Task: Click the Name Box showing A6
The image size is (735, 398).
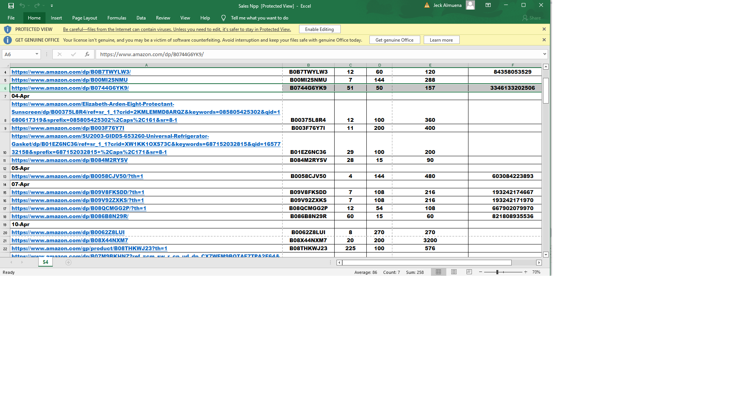Action: tap(18, 54)
